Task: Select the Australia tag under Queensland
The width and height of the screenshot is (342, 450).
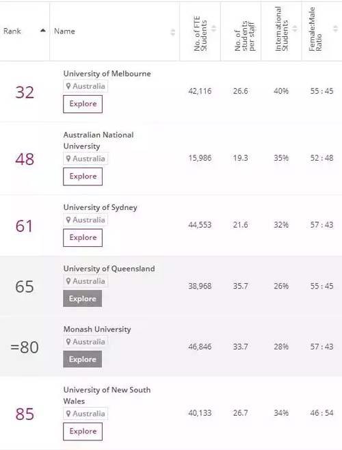Action: (85, 281)
